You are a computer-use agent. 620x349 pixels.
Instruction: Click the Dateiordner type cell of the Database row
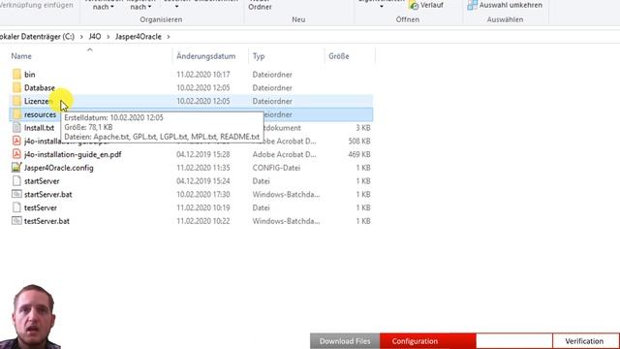pyautogui.click(x=272, y=88)
